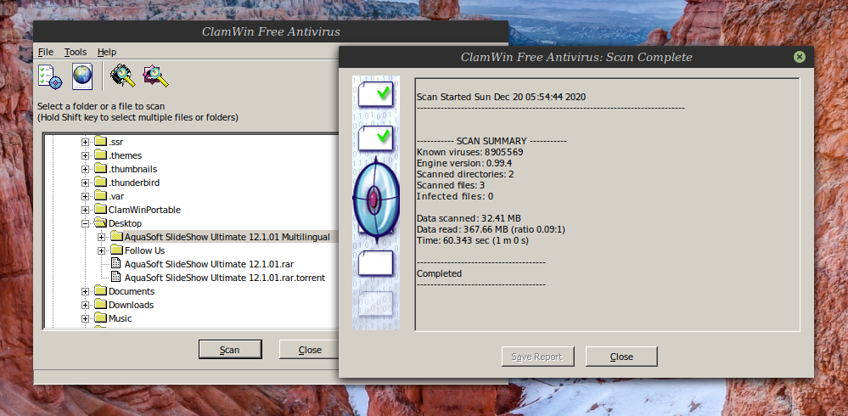848x416 pixels.
Task: Select AquaSoft SlideShow Ultimate 12.1.01 Multilingual row
Action: click(227, 237)
